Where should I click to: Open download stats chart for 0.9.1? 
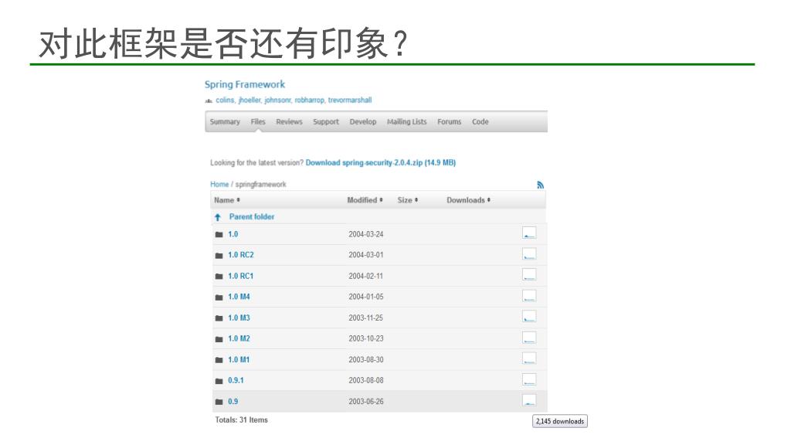(x=529, y=379)
